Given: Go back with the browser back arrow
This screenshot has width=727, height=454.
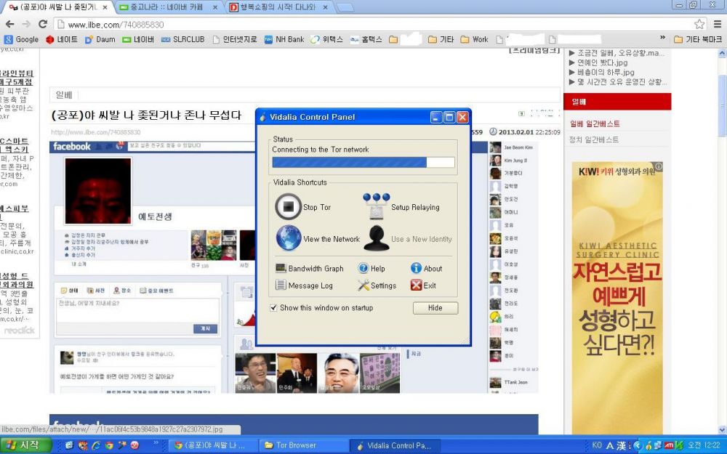Looking at the screenshot, I should (x=9, y=24).
